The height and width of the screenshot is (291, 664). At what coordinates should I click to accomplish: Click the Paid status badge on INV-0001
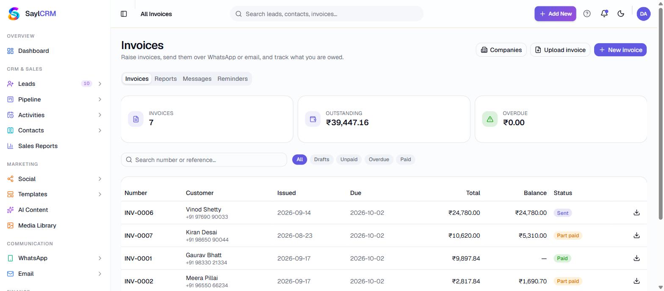click(x=562, y=258)
